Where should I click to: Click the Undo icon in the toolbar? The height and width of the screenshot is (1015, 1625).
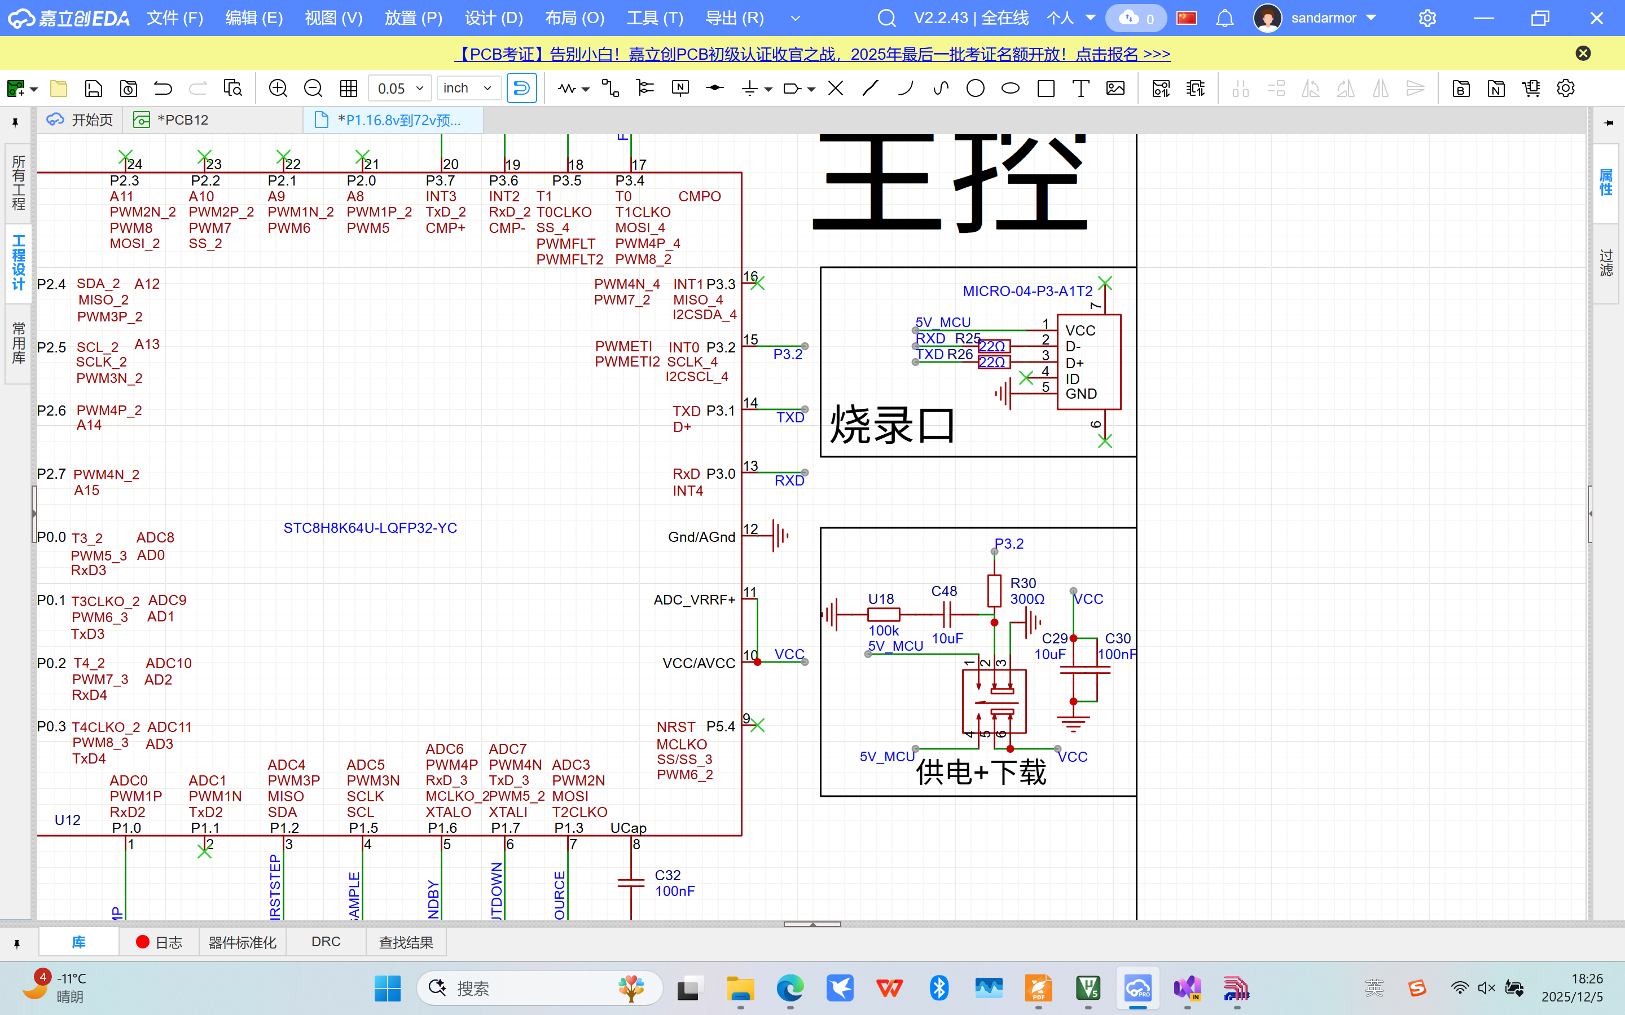(162, 88)
